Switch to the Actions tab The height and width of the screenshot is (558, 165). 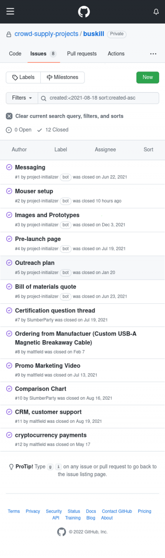[x=116, y=54]
